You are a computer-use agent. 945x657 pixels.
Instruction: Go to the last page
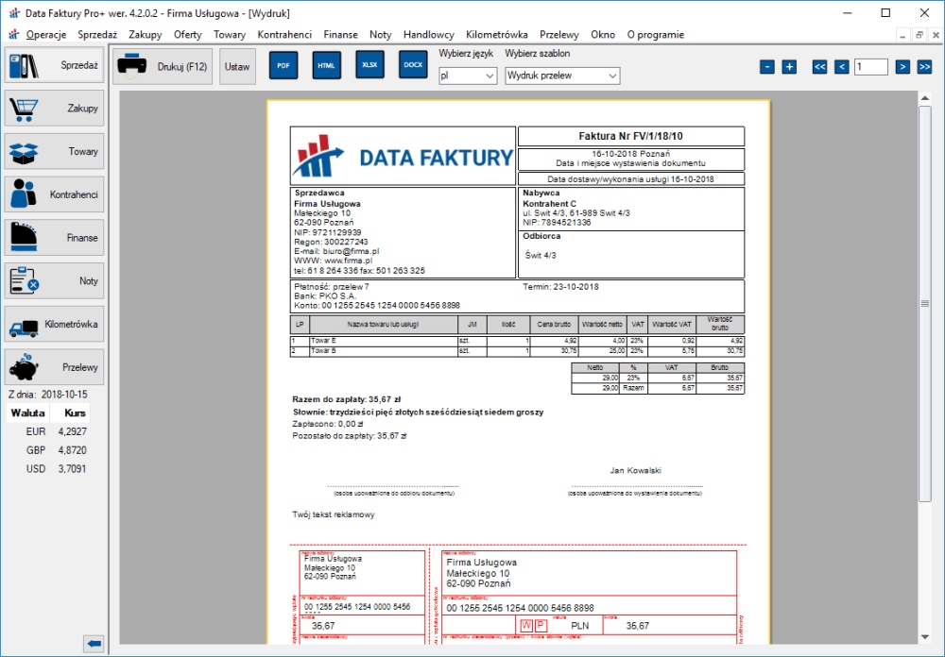pos(924,67)
